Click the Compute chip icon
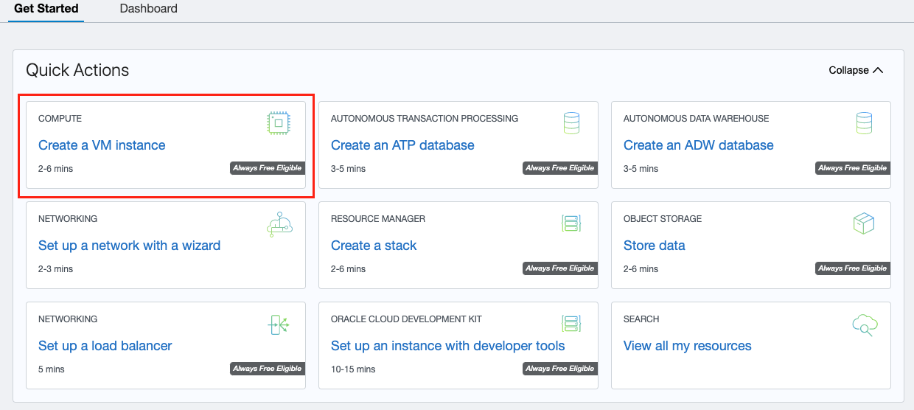 coord(279,123)
